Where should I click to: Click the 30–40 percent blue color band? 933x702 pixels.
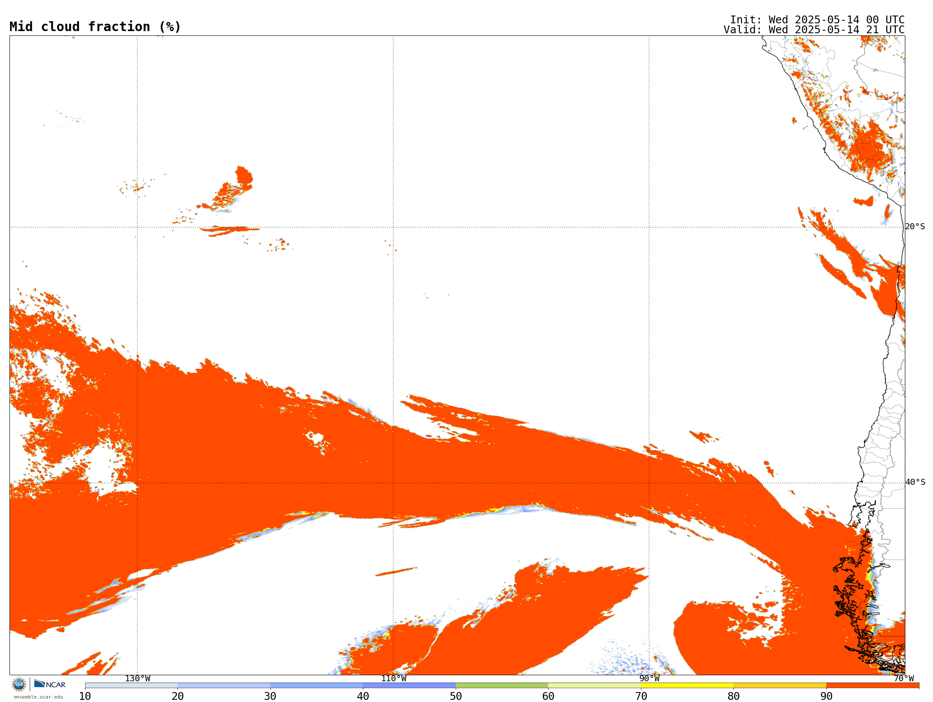[317, 686]
